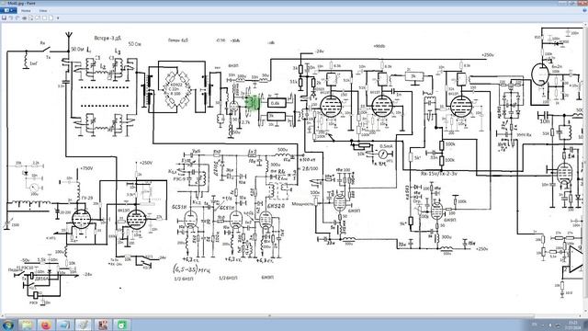The width and height of the screenshot is (588, 331).
Task: Click the "0.5mA" meter label
Action: [x=386, y=146]
